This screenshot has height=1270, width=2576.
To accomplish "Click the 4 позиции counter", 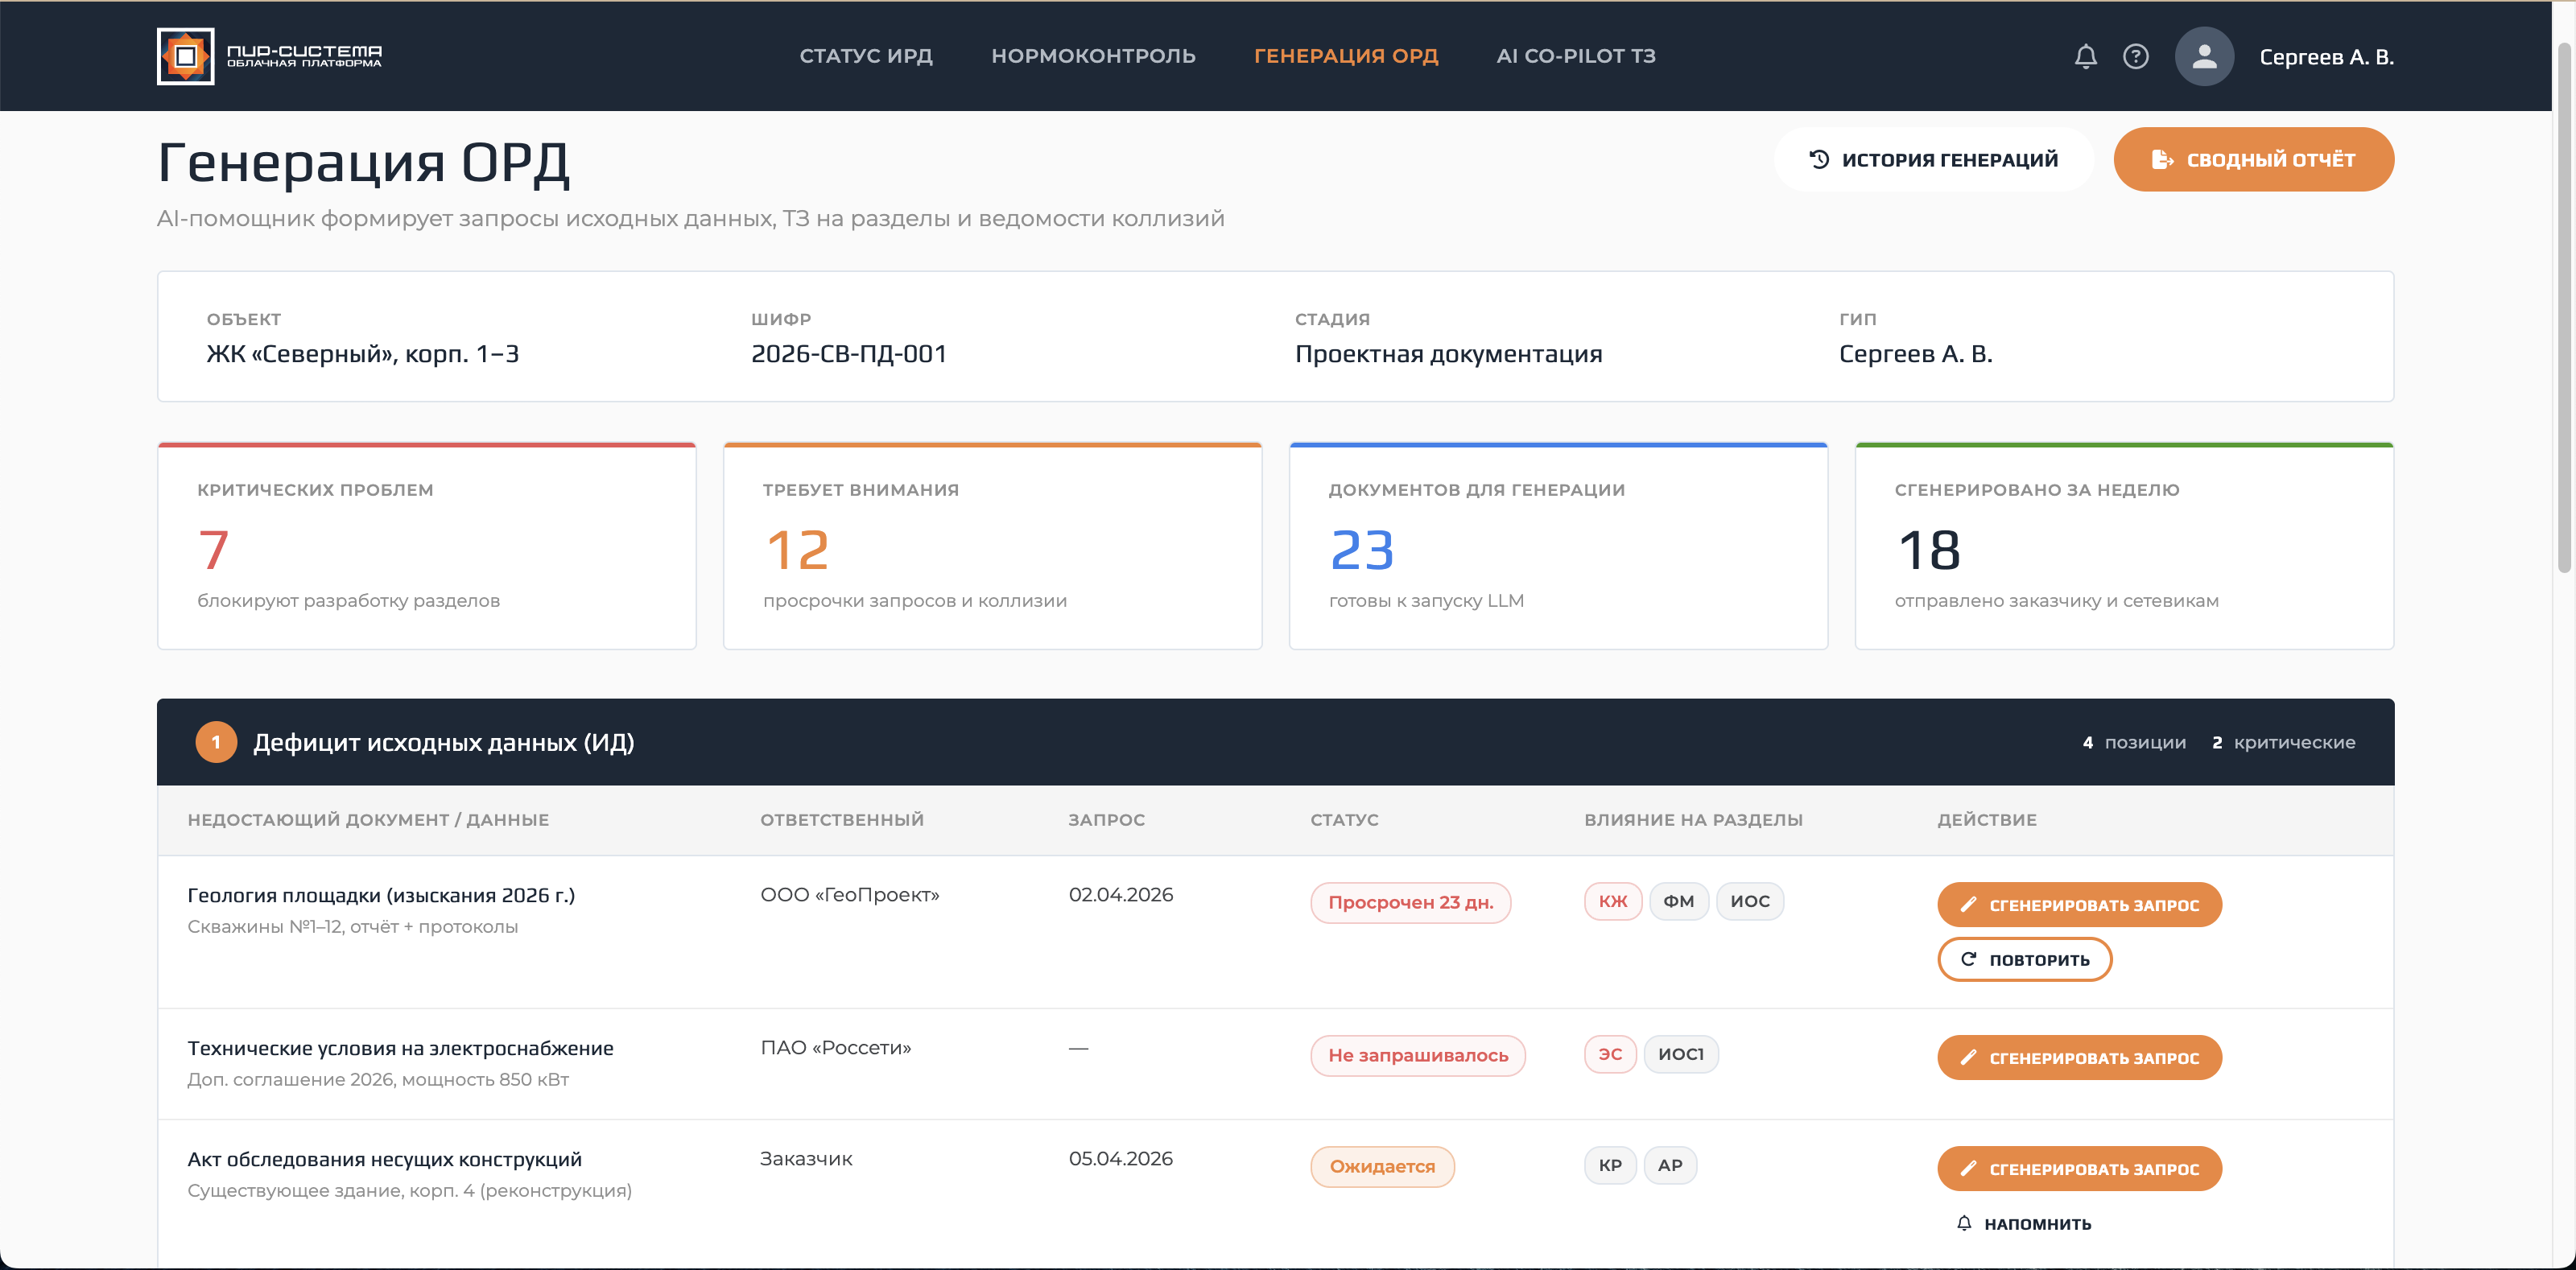I will tap(2134, 742).
